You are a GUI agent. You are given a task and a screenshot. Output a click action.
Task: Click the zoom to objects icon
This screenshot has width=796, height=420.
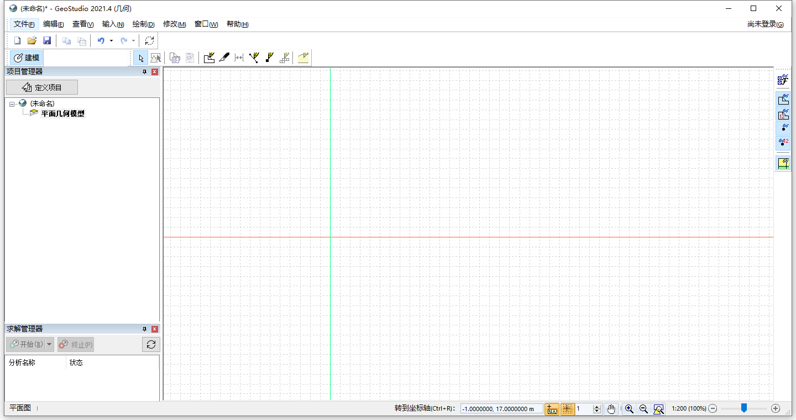658,409
